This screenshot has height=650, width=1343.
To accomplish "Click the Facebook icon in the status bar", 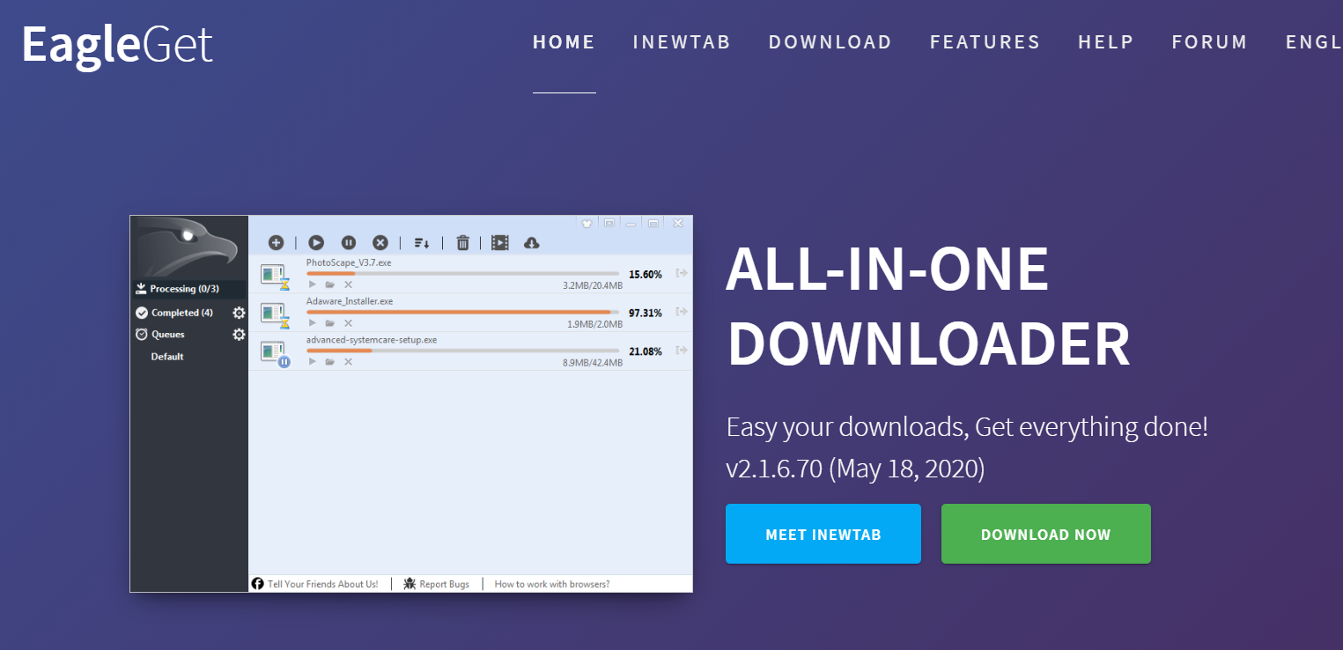I will pyautogui.click(x=258, y=584).
